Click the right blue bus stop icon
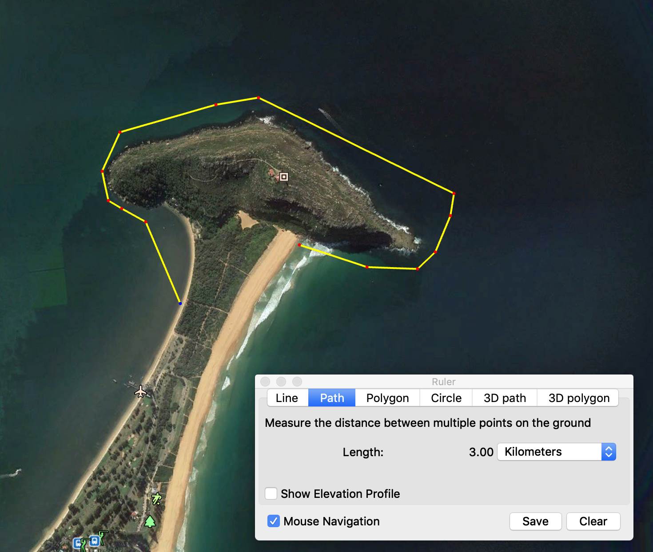The height and width of the screenshot is (552, 653). tap(94, 540)
